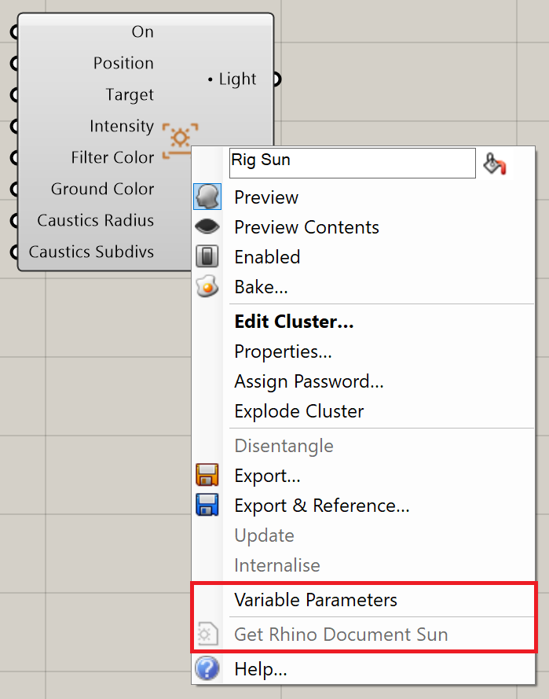Click the Bake egg icon
This screenshot has height=699, width=549.
[207, 286]
